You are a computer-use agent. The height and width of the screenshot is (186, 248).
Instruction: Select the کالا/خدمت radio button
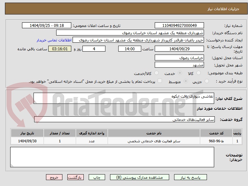[x=156, y=73]
